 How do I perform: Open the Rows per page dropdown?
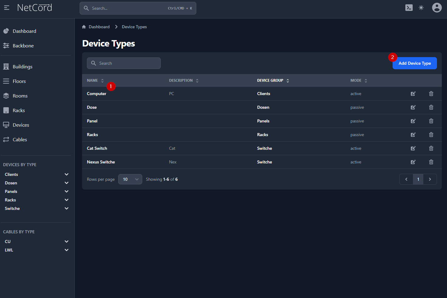[130, 179]
